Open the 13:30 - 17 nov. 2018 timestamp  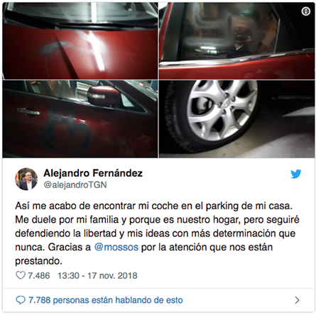click(97, 275)
